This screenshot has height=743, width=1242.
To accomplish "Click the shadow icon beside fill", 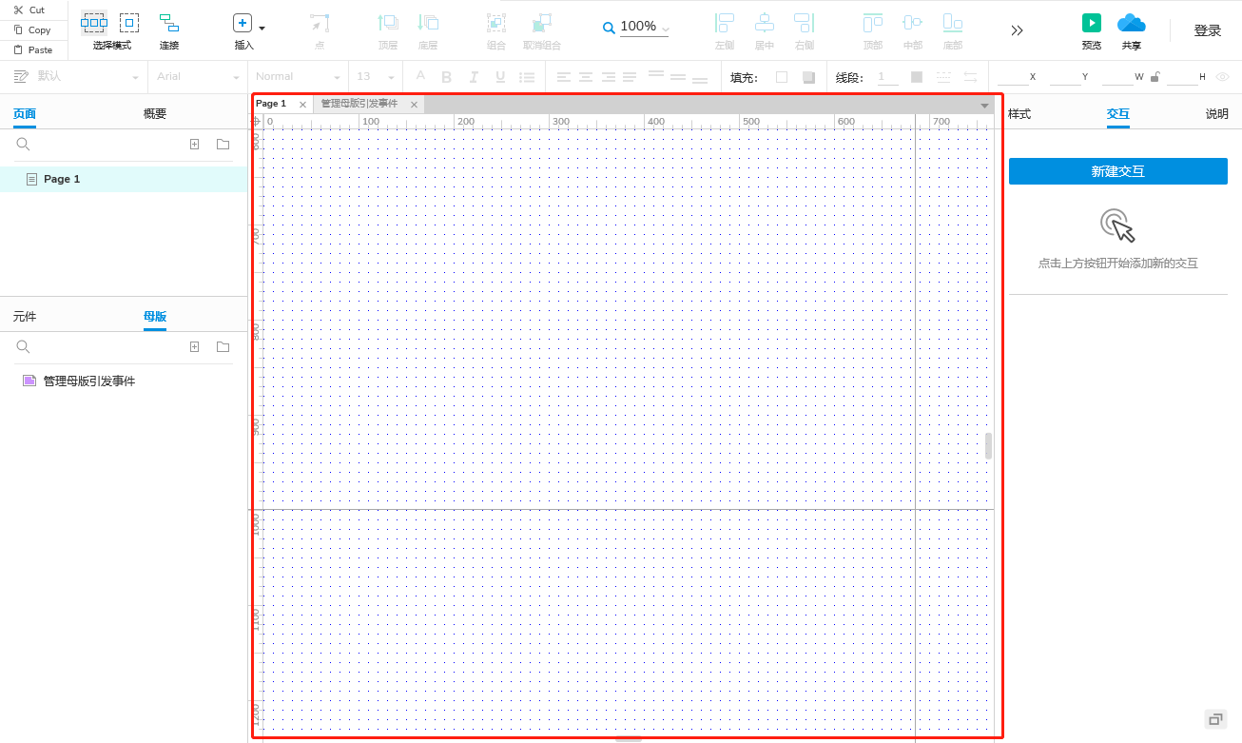I will pyautogui.click(x=808, y=77).
